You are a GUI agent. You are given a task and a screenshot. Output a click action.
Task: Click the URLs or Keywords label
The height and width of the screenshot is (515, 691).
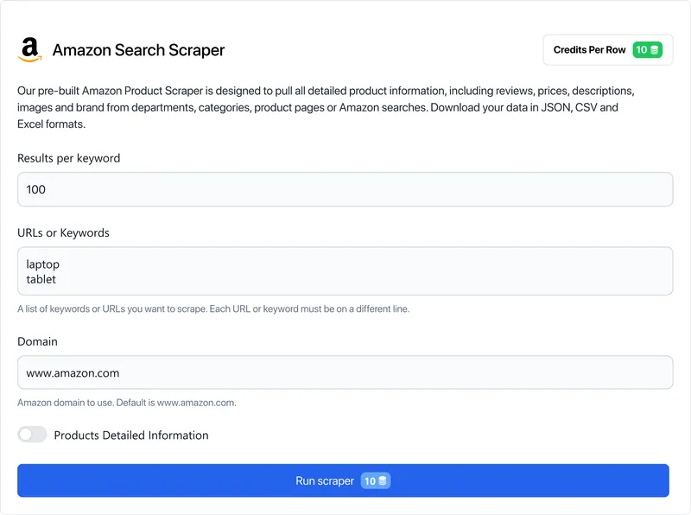tap(63, 233)
